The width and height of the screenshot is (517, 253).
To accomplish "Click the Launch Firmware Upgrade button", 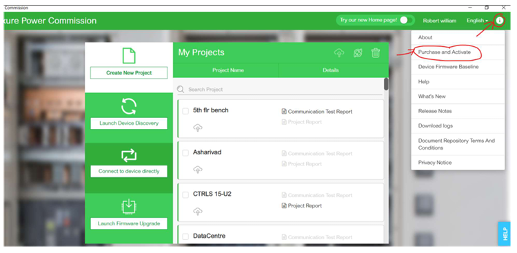I will click(129, 223).
